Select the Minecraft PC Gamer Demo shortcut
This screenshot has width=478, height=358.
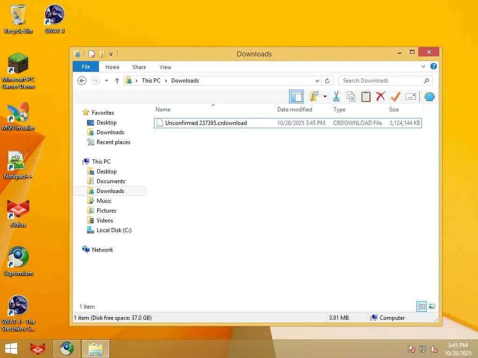click(18, 71)
